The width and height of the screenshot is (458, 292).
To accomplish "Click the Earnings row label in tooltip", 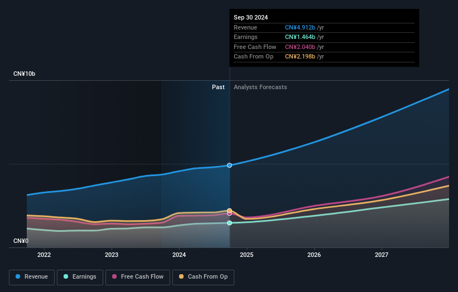I will [245, 37].
